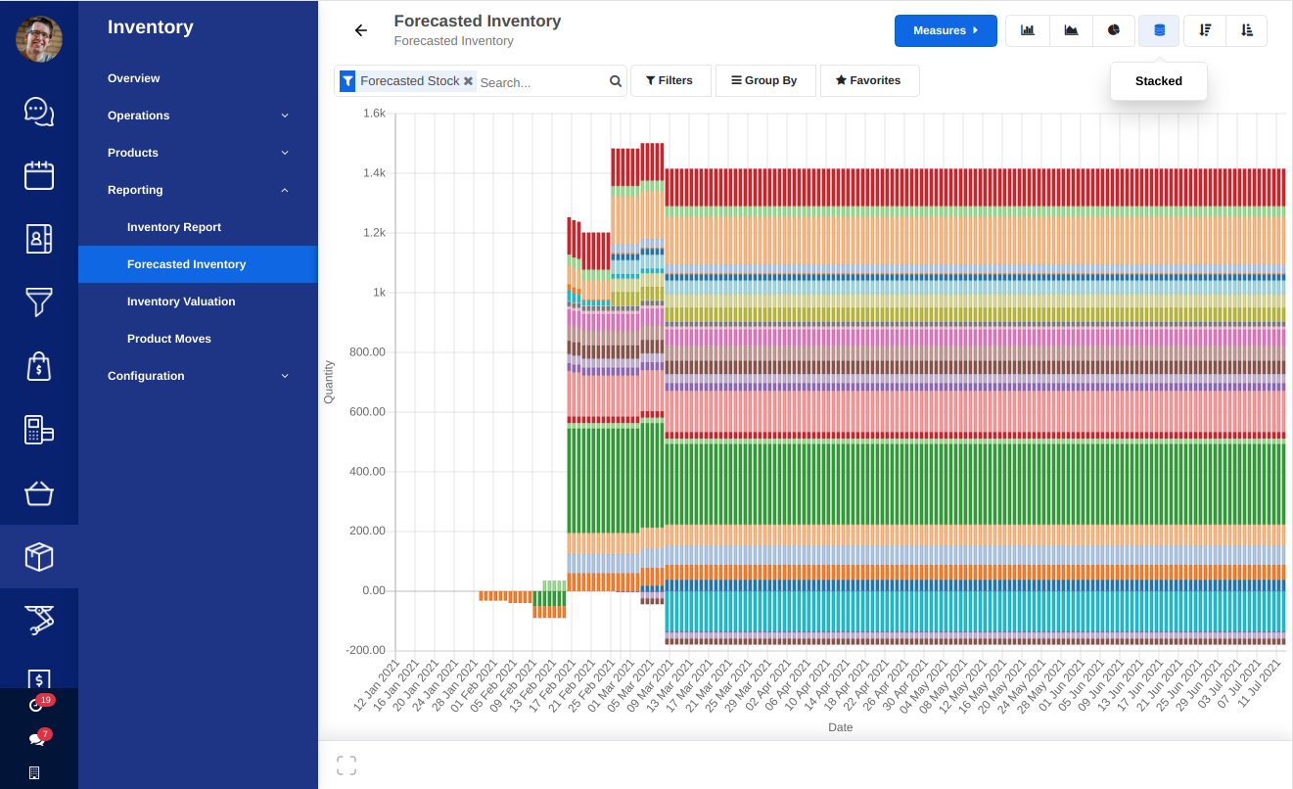This screenshot has width=1293, height=789.
Task: Expand the Measures dropdown
Action: (945, 30)
